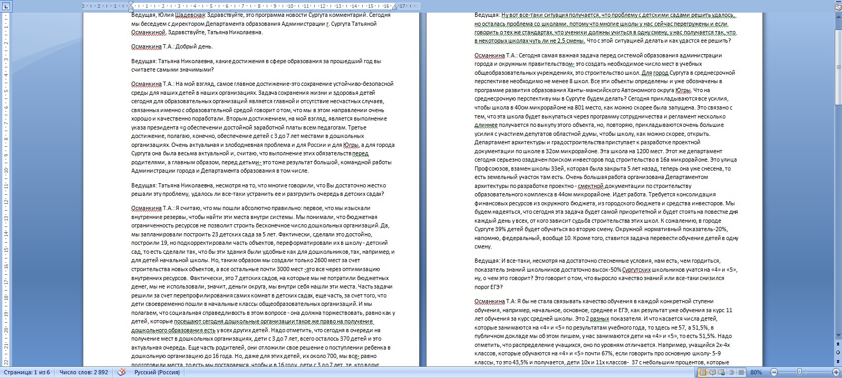Change language via 'Русский (Россия)'

[x=157, y=372]
